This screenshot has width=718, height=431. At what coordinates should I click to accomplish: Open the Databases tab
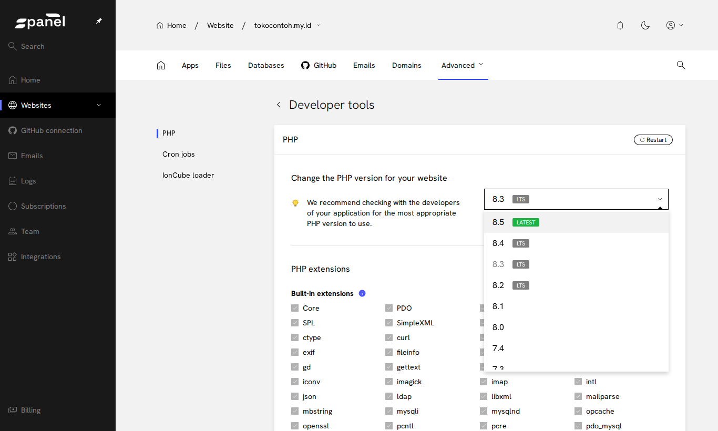click(266, 65)
